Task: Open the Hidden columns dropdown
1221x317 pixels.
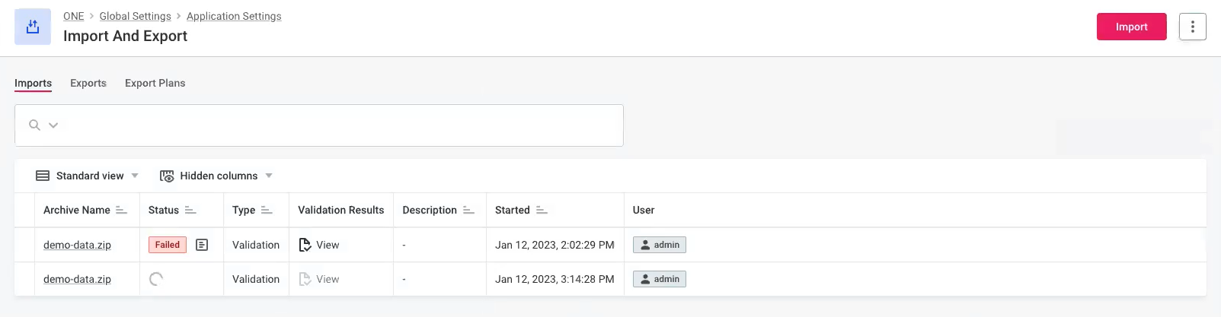Action: [x=216, y=176]
